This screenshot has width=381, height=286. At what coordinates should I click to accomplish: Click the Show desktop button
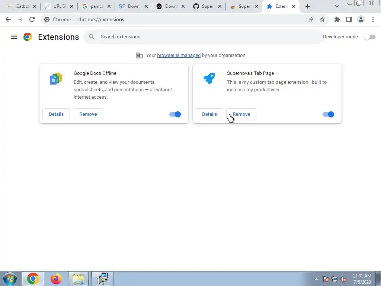pyautogui.click(x=378, y=279)
